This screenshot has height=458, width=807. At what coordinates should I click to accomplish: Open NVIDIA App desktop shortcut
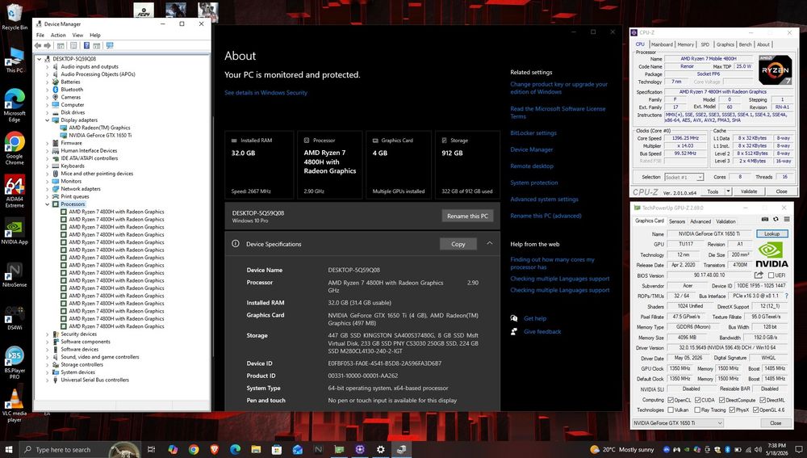click(x=15, y=233)
